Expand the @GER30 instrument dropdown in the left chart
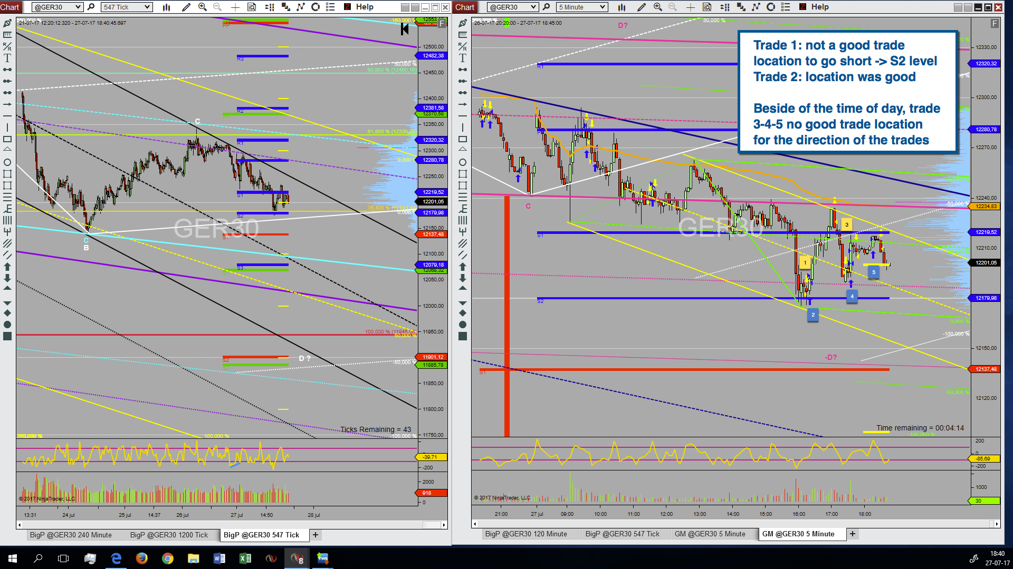Screen dimensions: 1013x569 pyautogui.click(x=58, y=7)
